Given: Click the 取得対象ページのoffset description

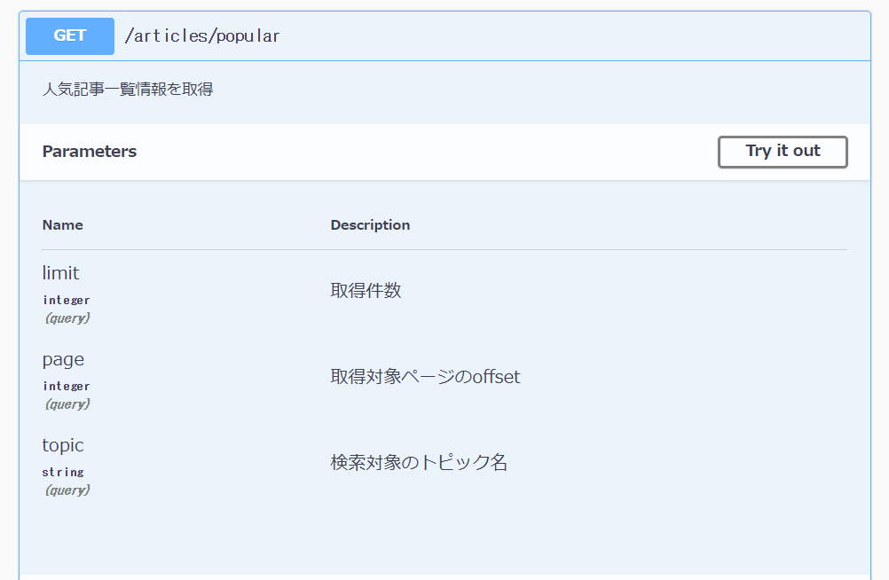Looking at the screenshot, I should tap(425, 377).
